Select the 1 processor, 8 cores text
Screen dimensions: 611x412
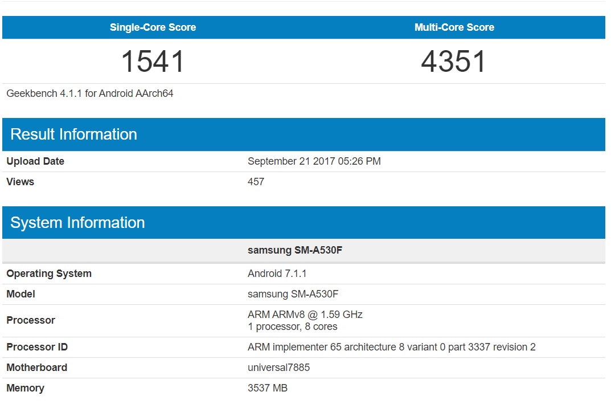293,327
